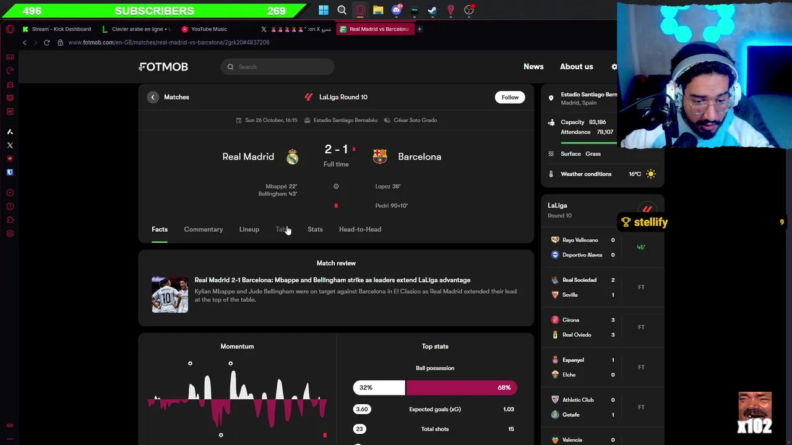Open the Windows Start menu

(x=324, y=10)
